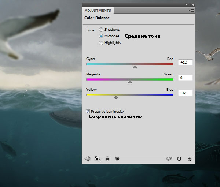Choose Midtones tone radio button

click(x=101, y=36)
